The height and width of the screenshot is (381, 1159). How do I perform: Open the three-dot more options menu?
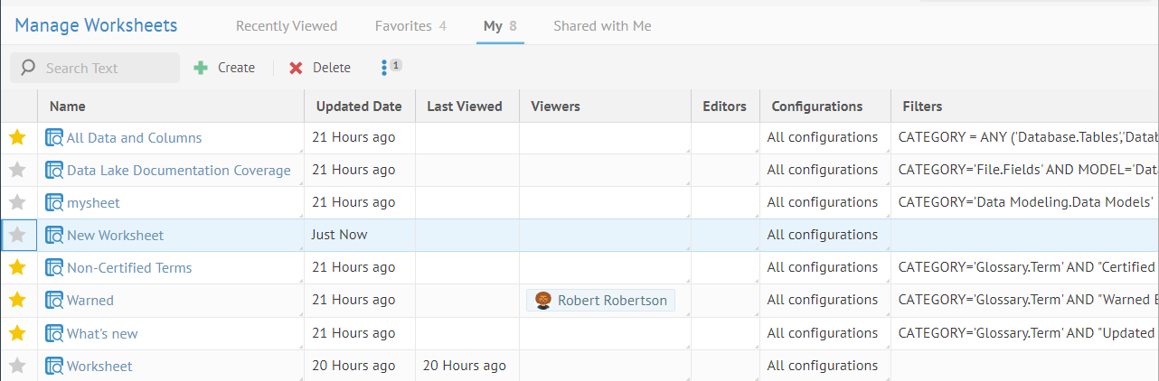pyautogui.click(x=384, y=68)
